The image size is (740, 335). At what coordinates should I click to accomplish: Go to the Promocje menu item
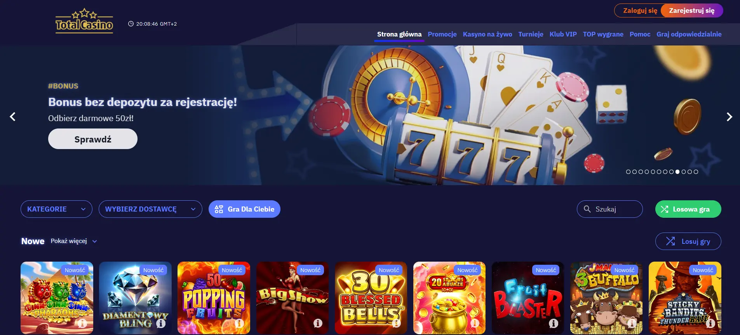pos(442,34)
